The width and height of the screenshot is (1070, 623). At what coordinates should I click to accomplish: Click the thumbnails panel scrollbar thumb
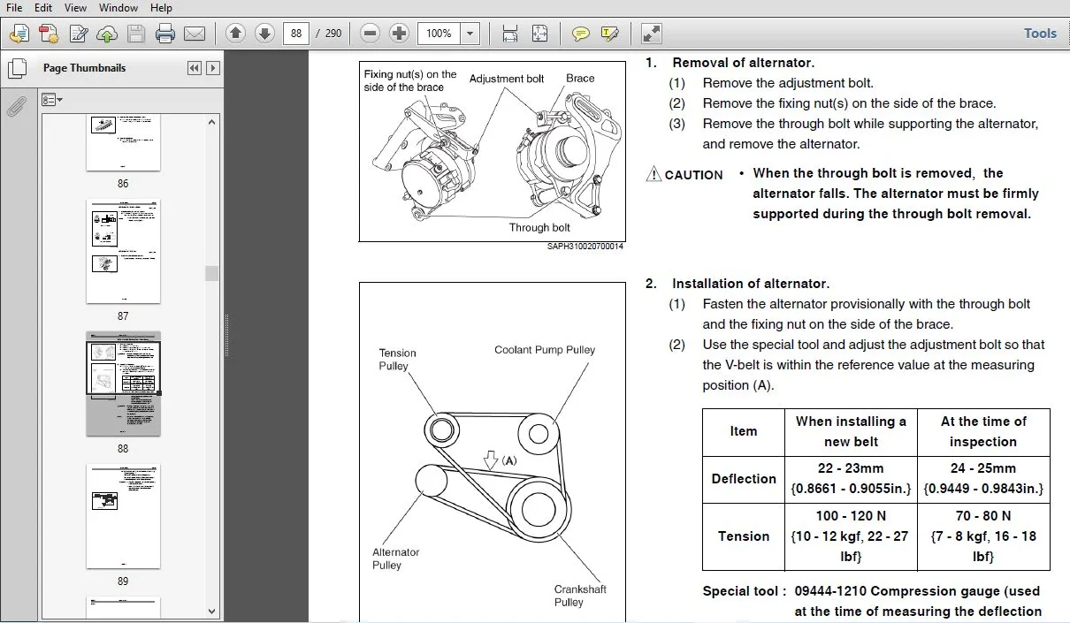coord(211,273)
